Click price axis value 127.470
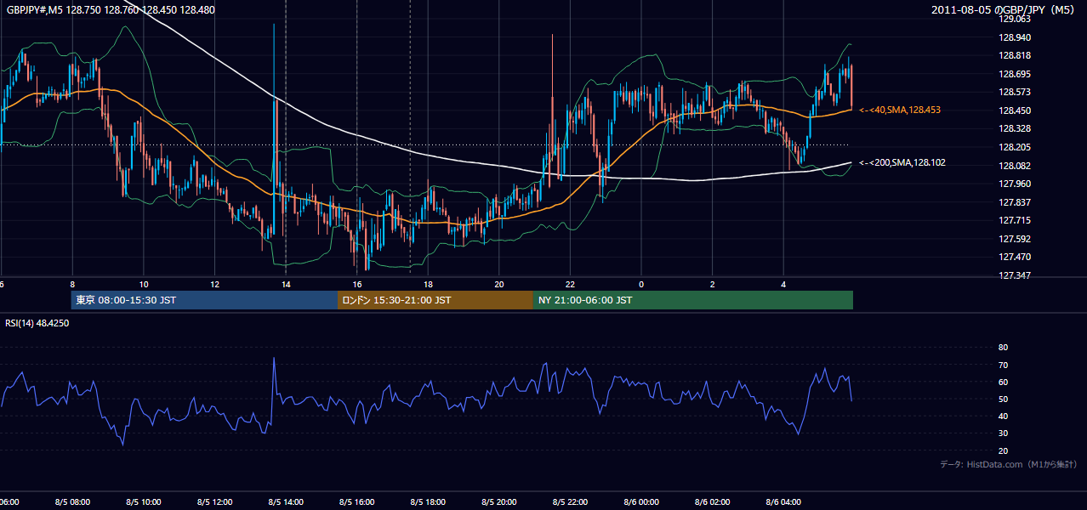The width and height of the screenshot is (1087, 510). [1015, 257]
